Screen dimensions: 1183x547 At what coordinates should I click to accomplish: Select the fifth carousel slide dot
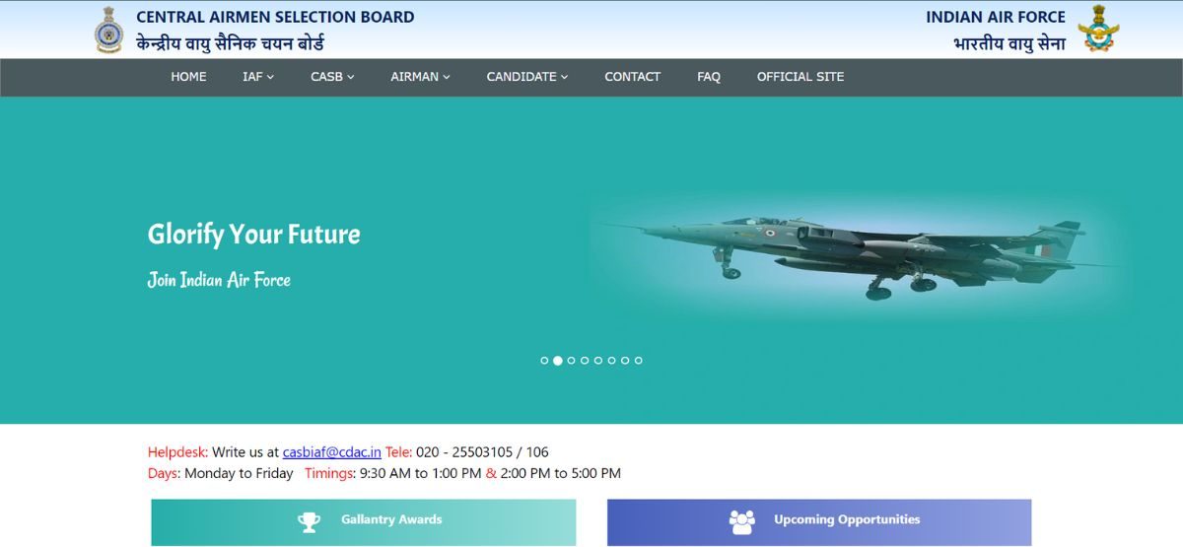tap(598, 361)
